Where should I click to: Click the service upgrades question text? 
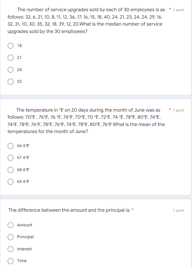86,20
